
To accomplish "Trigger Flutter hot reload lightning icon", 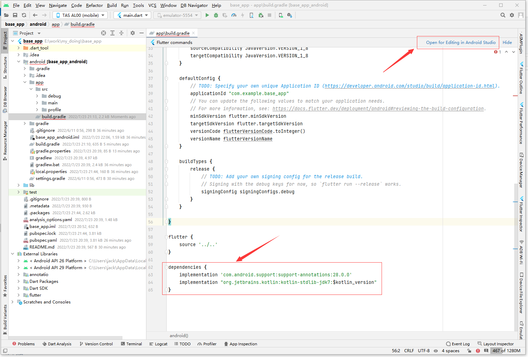I will pyautogui.click(x=242, y=15).
